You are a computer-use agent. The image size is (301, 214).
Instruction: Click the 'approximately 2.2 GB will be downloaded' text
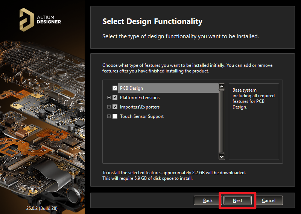tap(204, 173)
